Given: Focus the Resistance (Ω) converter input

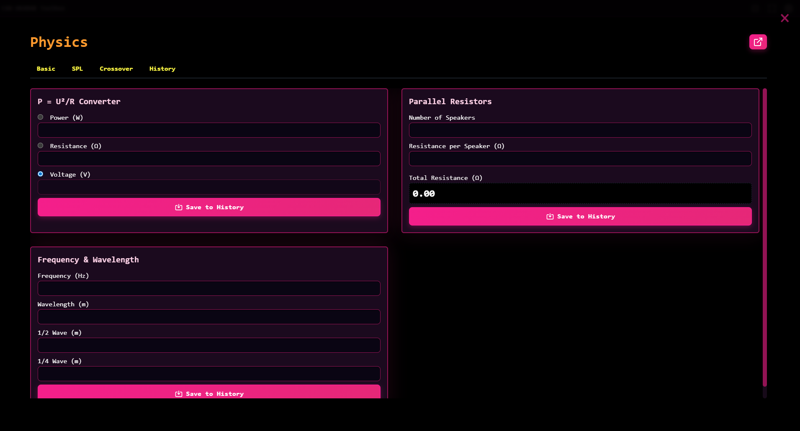Looking at the screenshot, I should (209, 159).
